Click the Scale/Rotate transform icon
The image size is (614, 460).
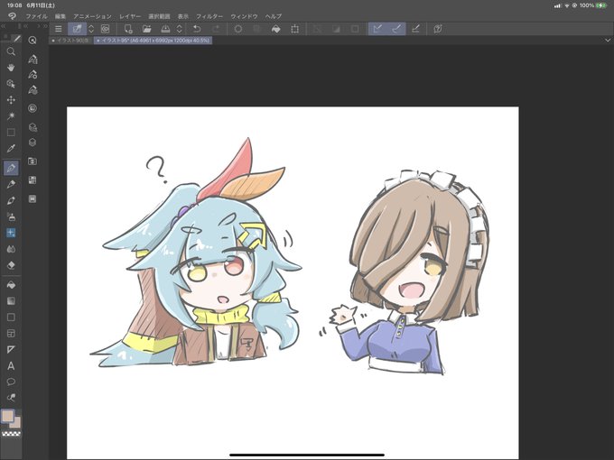tap(295, 29)
